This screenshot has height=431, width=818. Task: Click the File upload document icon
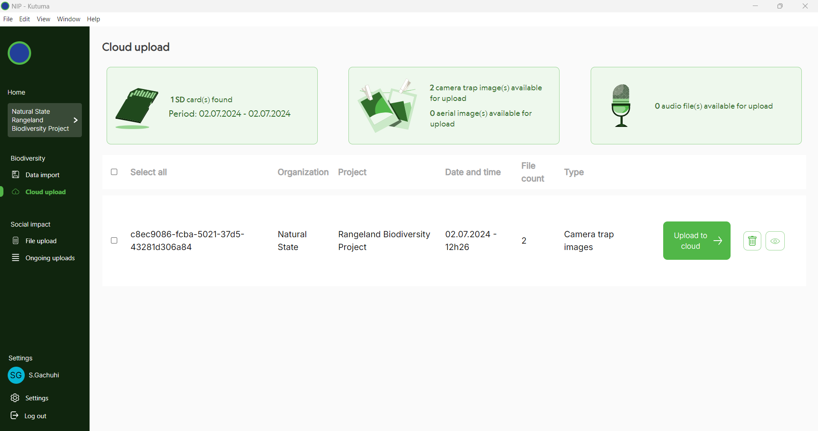tap(16, 241)
